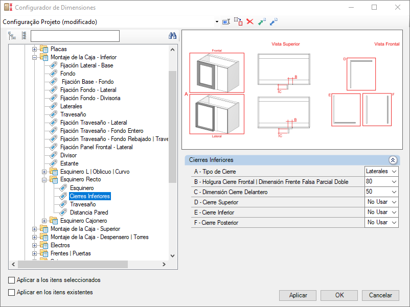The width and height of the screenshot is (410, 307).
Task: Expand the Esquinero Cajonero folder
Action: [44, 221]
